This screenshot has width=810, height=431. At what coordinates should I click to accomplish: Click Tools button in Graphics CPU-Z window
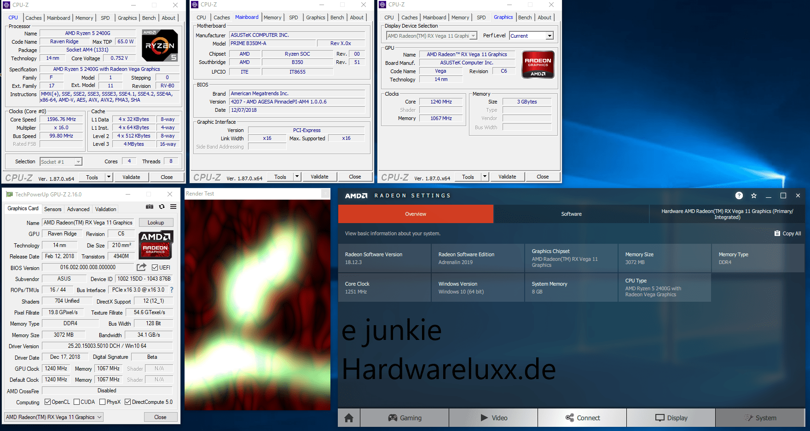468,177
